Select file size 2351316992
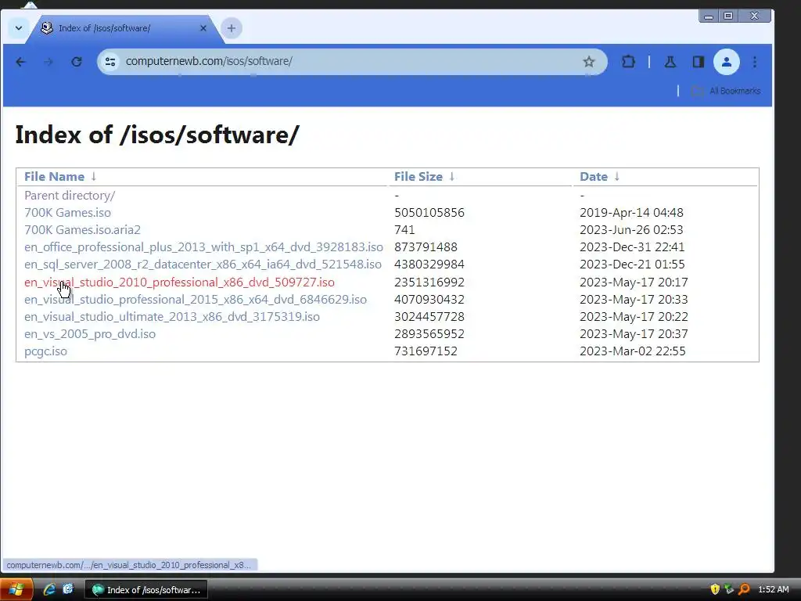This screenshot has width=801, height=601. point(429,282)
